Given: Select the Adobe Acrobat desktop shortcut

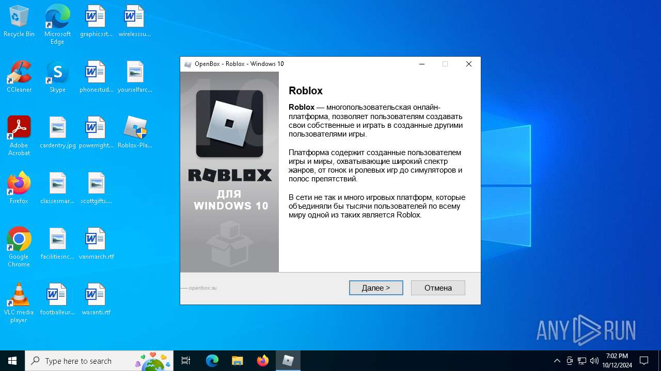Looking at the screenshot, I should (19, 136).
